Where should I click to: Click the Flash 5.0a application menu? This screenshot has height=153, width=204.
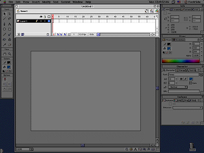coord(192,2)
